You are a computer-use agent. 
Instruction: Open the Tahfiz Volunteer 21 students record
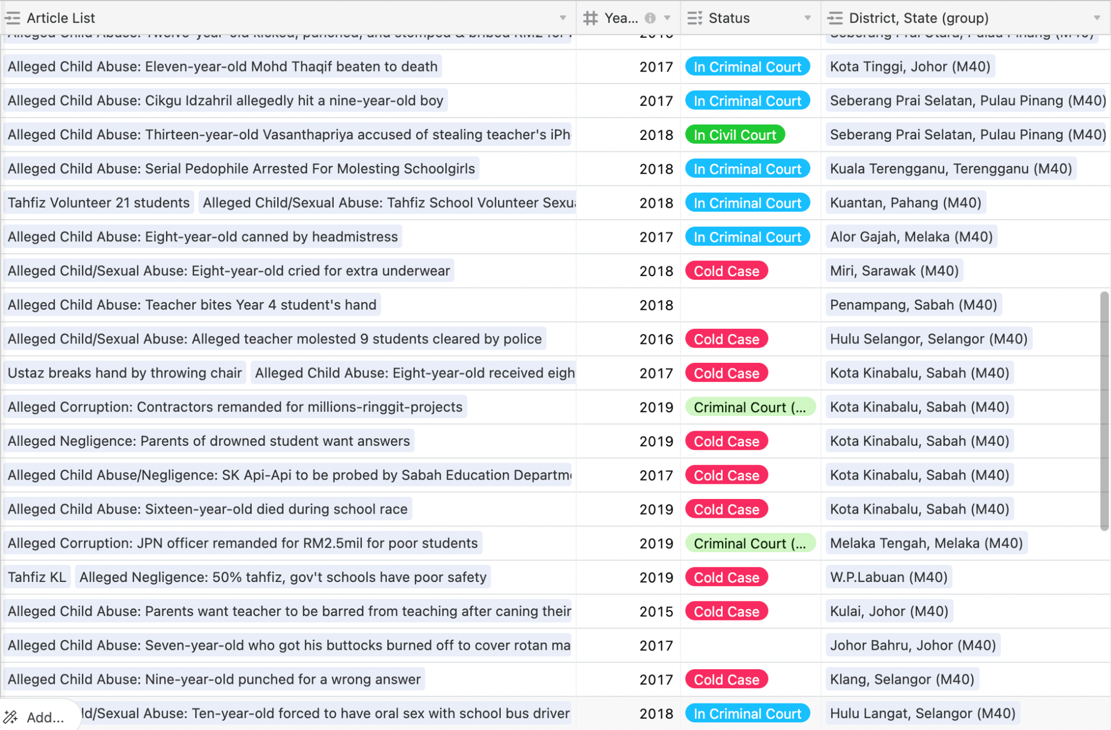[x=99, y=203]
